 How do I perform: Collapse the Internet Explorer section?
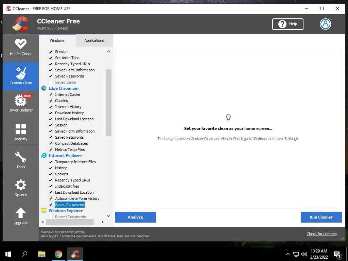tap(65, 156)
